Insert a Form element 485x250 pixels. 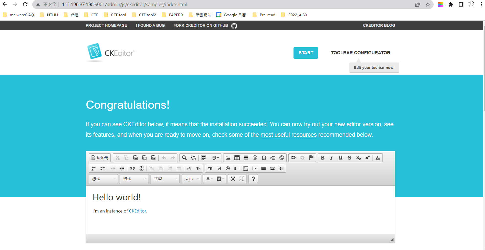(210, 169)
